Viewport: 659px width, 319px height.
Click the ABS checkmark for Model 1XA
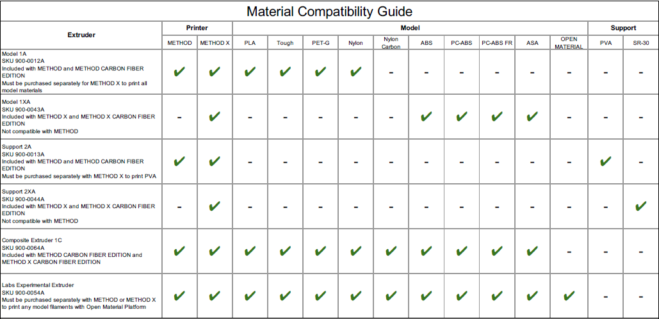click(426, 117)
